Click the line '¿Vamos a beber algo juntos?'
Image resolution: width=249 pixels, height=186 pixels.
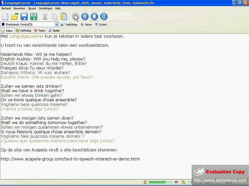pos(30,109)
